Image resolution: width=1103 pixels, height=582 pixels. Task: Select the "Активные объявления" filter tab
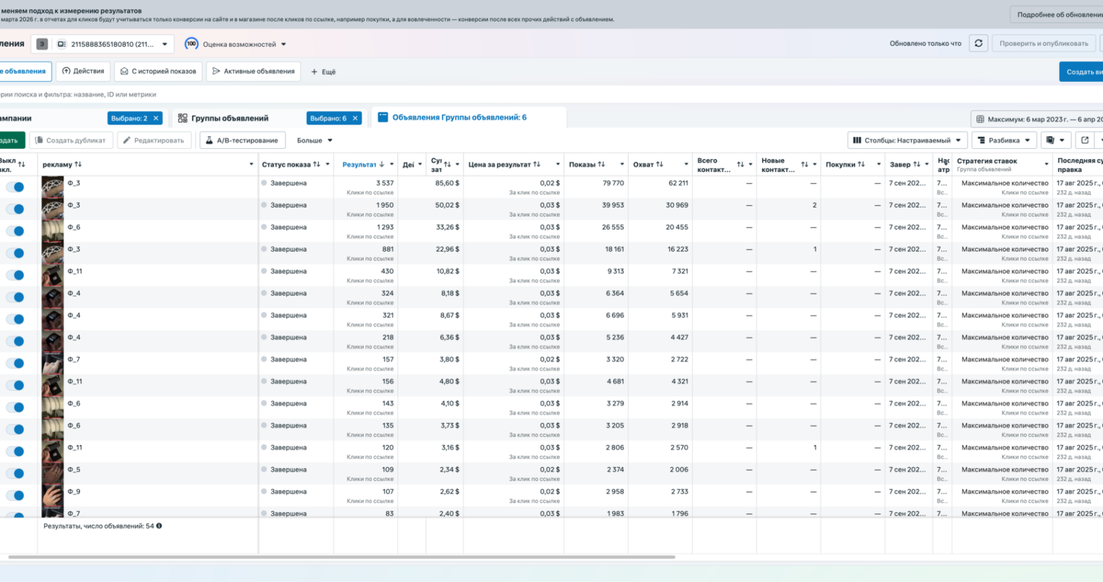coord(253,71)
